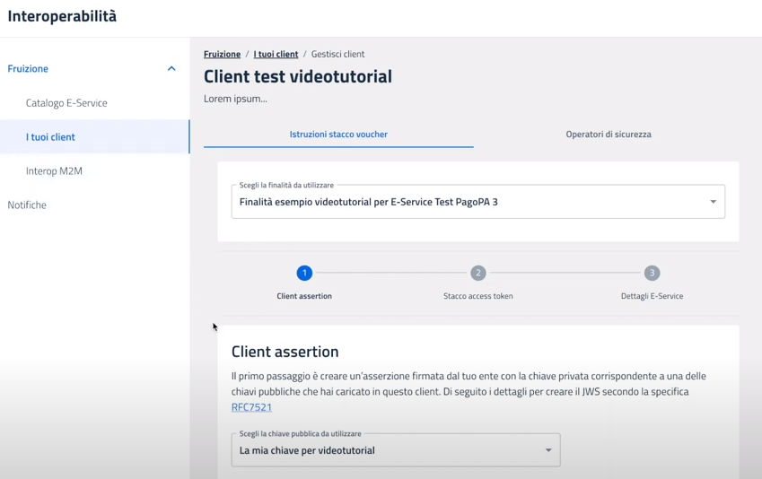The image size is (762, 479).
Task: Open Catalogo E-Service in sidebar
Action: [66, 103]
